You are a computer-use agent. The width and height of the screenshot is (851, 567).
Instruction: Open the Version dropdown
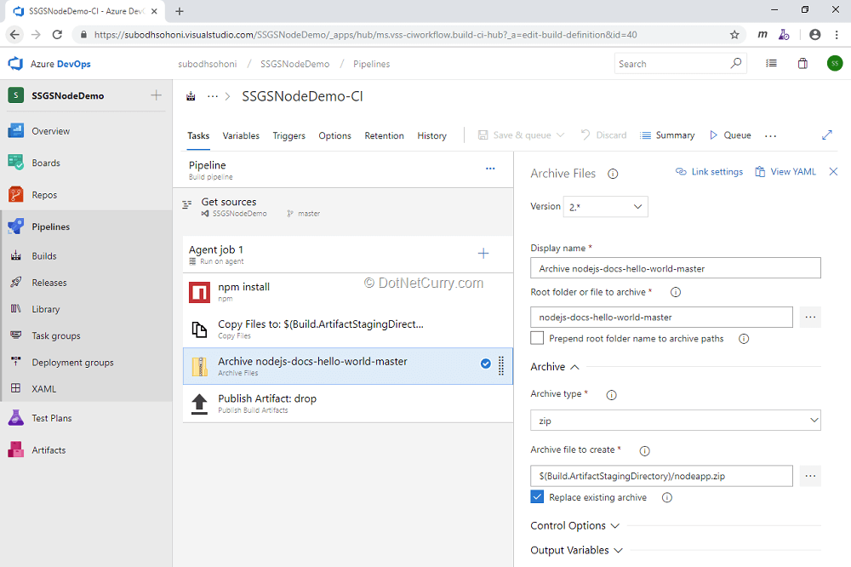tap(606, 207)
